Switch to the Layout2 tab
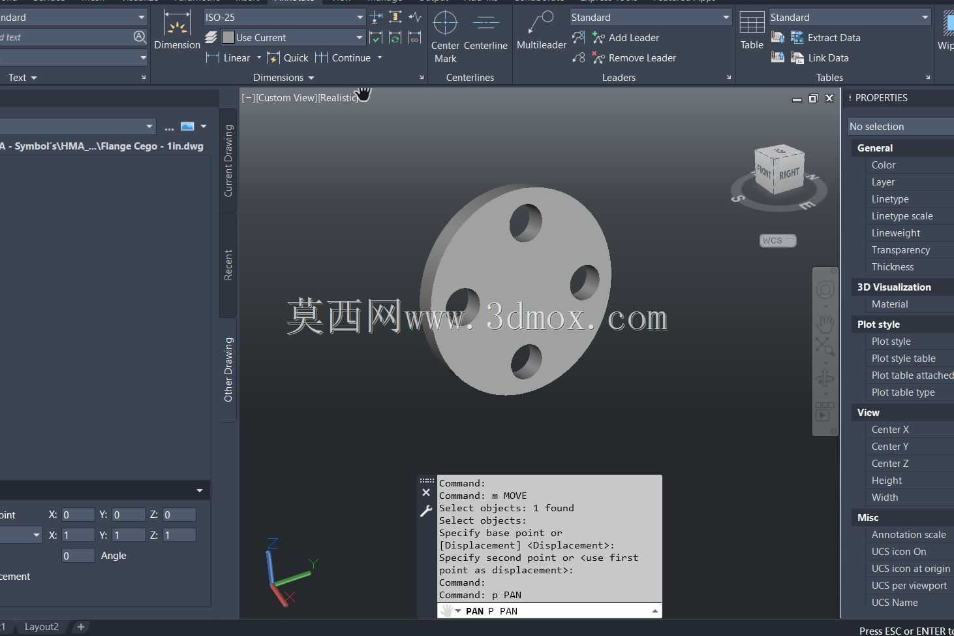Image resolution: width=954 pixels, height=636 pixels. tap(42, 627)
